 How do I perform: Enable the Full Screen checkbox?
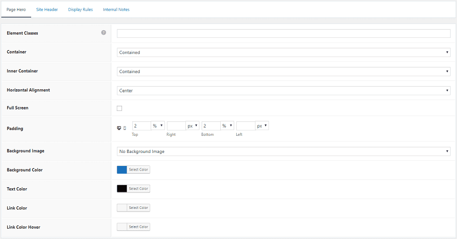pos(119,108)
